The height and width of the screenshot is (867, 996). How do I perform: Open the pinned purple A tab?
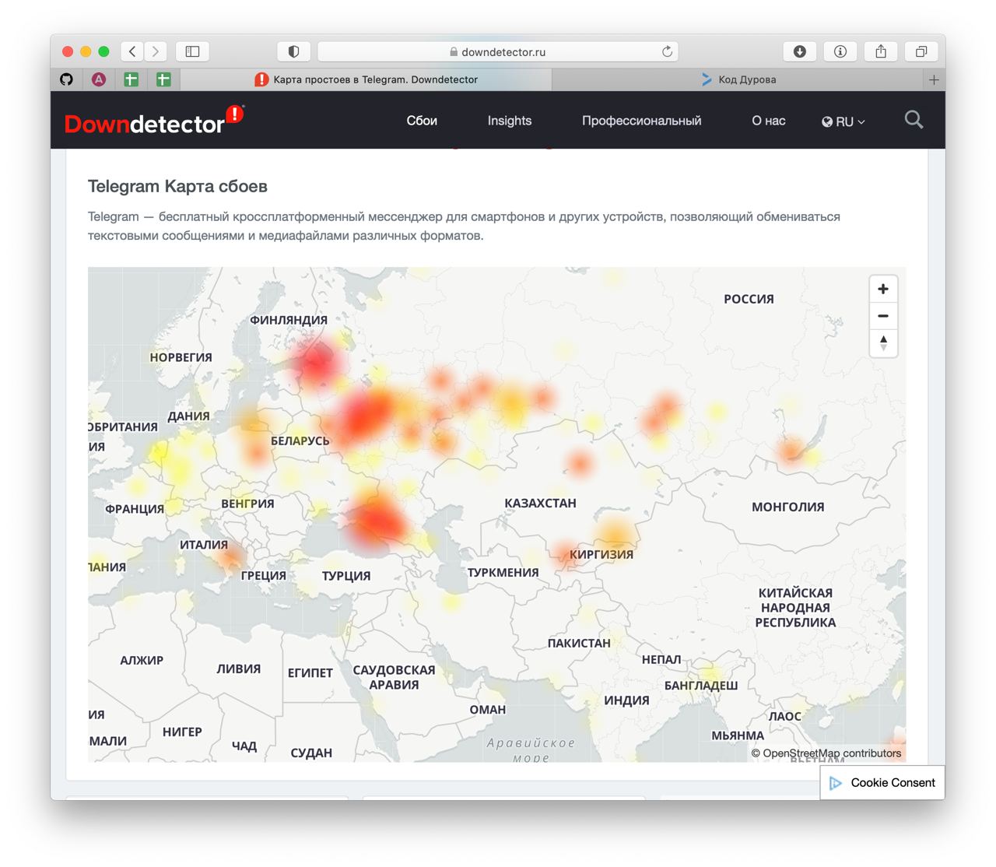click(x=99, y=79)
